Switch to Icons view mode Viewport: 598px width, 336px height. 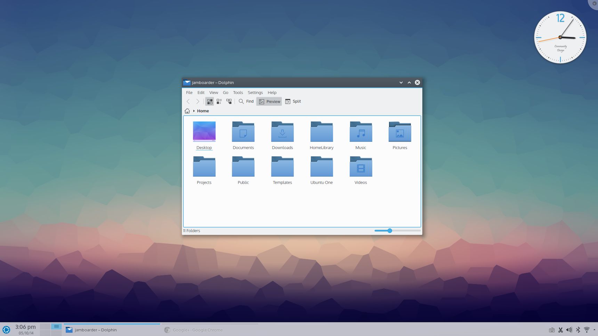coord(210,101)
